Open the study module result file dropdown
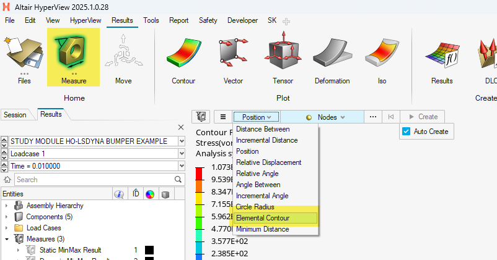 [x=182, y=141]
